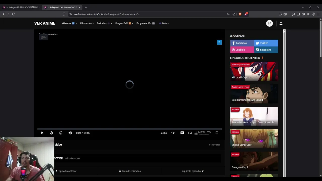Go to episodio anterior
This screenshot has height=181, width=322.
(x=66, y=171)
